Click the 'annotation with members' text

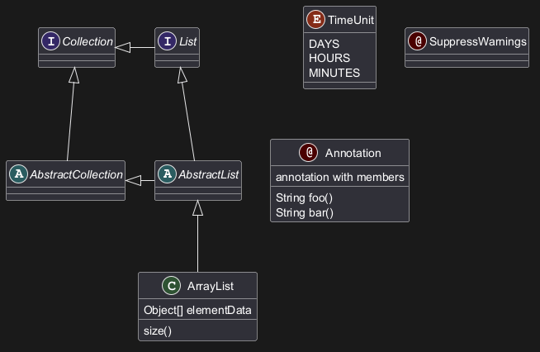pyautogui.click(x=339, y=177)
